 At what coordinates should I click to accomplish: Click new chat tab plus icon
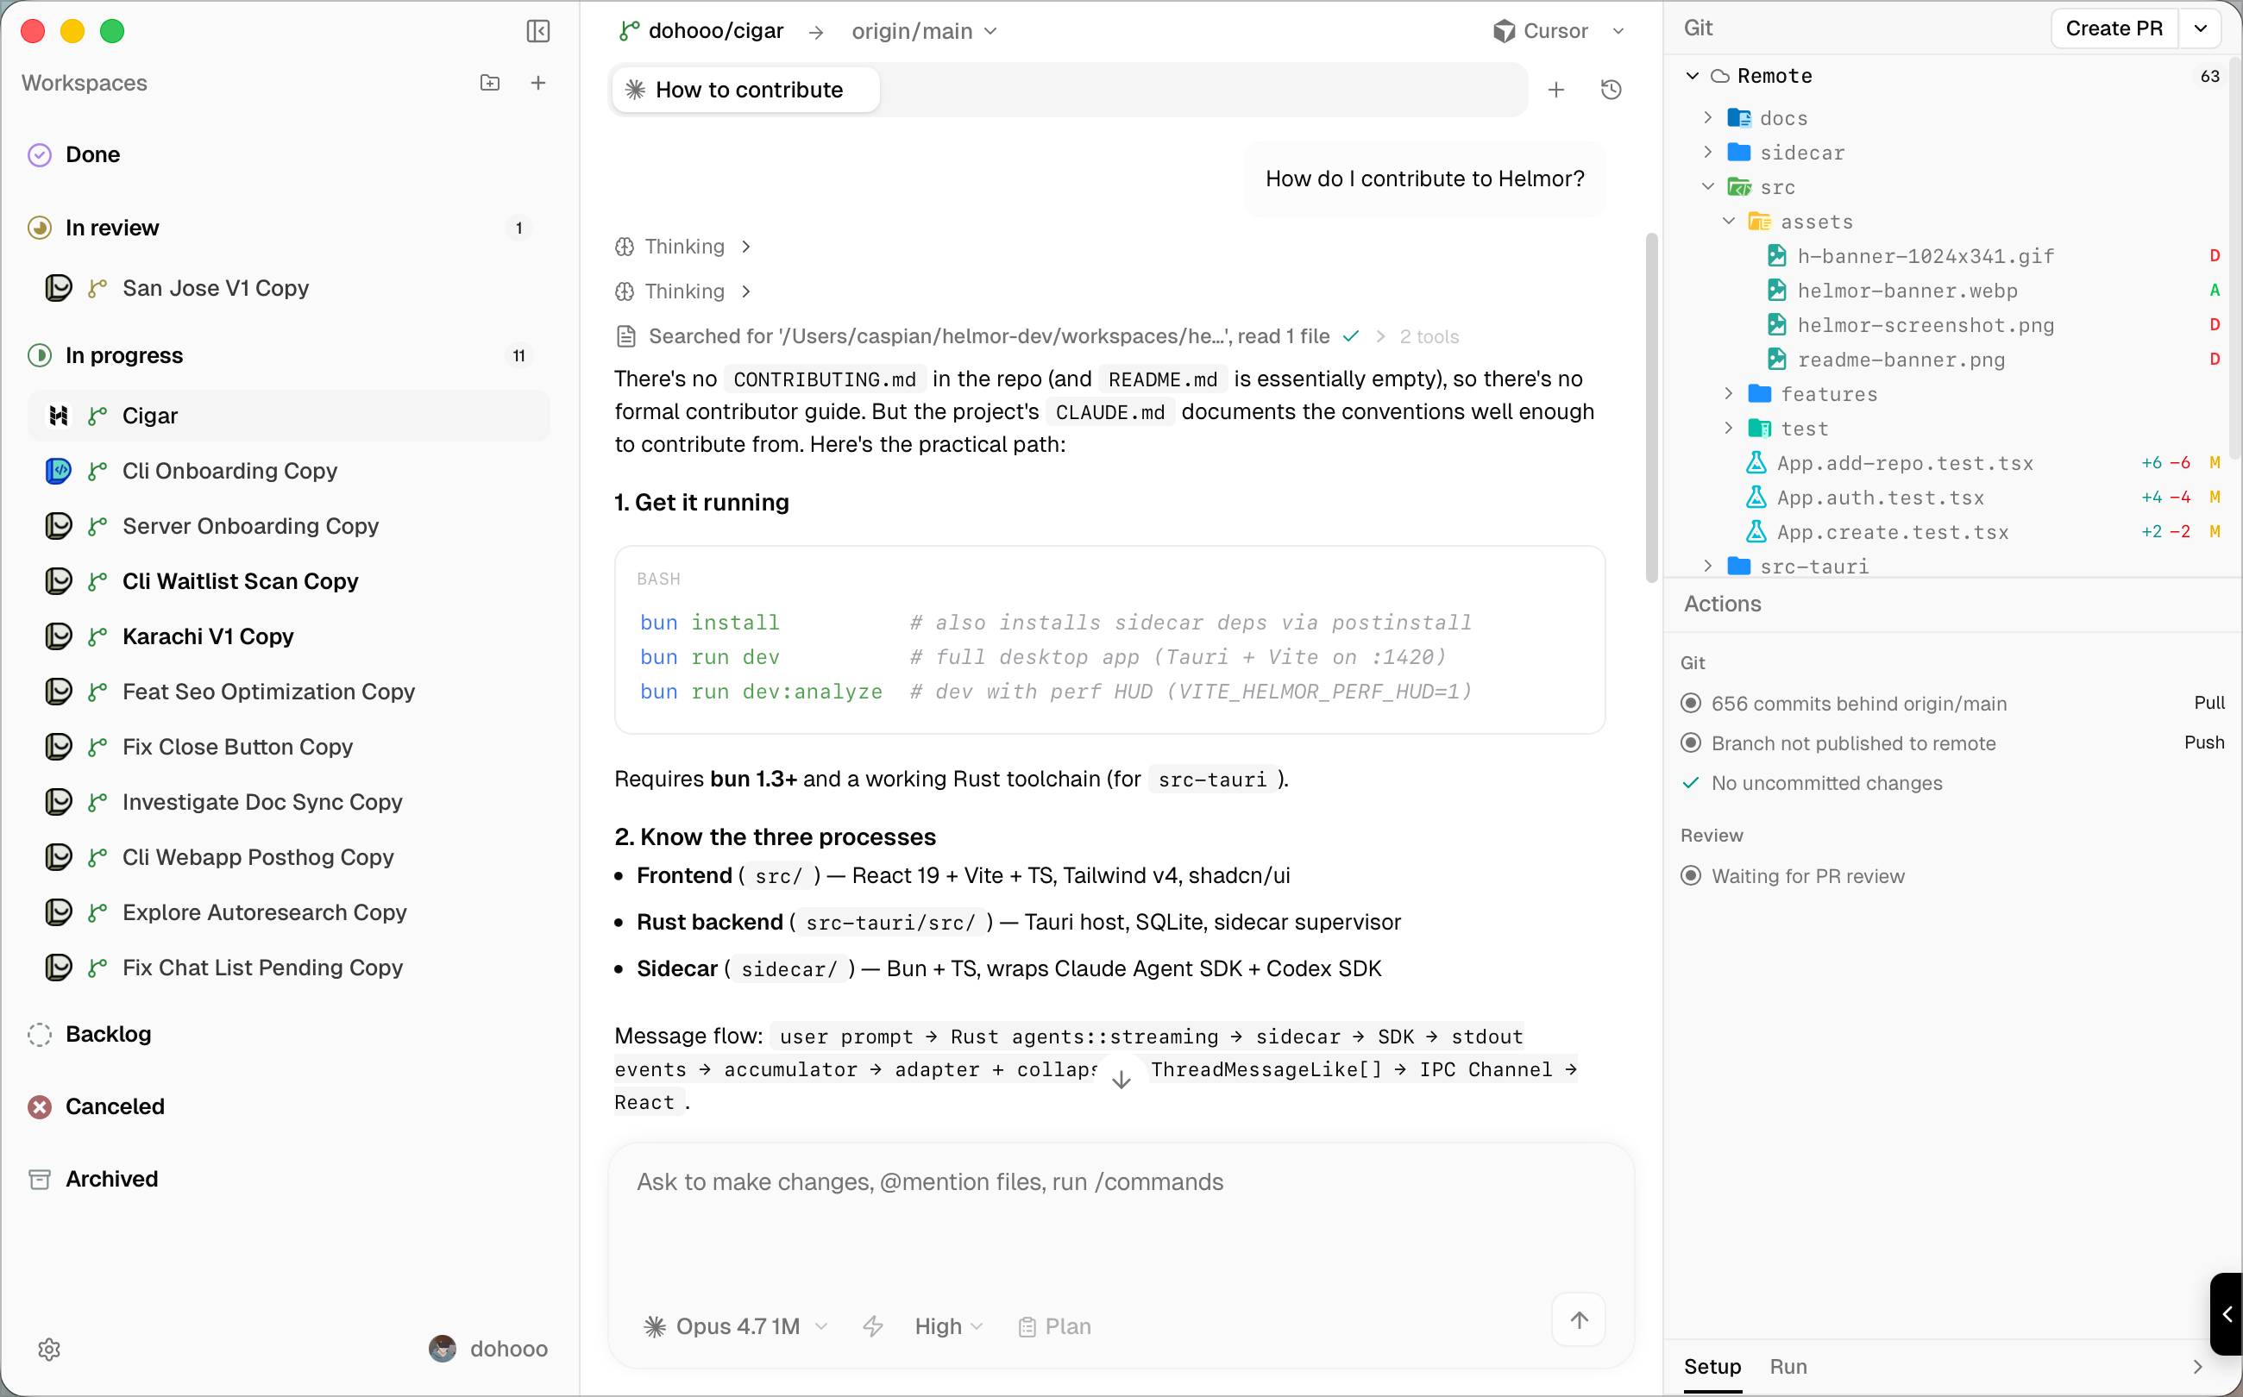coord(1556,90)
